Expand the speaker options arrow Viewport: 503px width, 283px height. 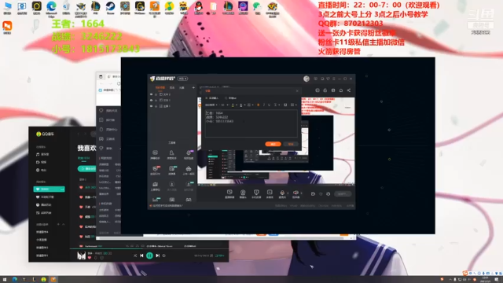[x=301, y=193]
